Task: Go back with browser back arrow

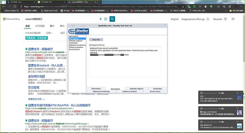Action: [x=4, y=6]
